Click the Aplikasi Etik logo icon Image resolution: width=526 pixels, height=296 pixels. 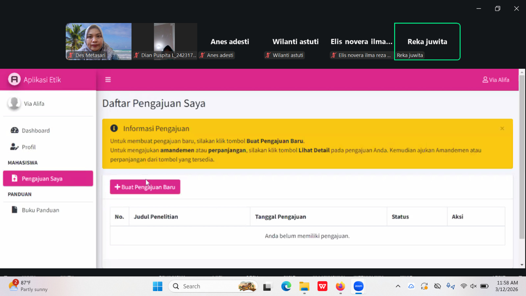(x=14, y=79)
